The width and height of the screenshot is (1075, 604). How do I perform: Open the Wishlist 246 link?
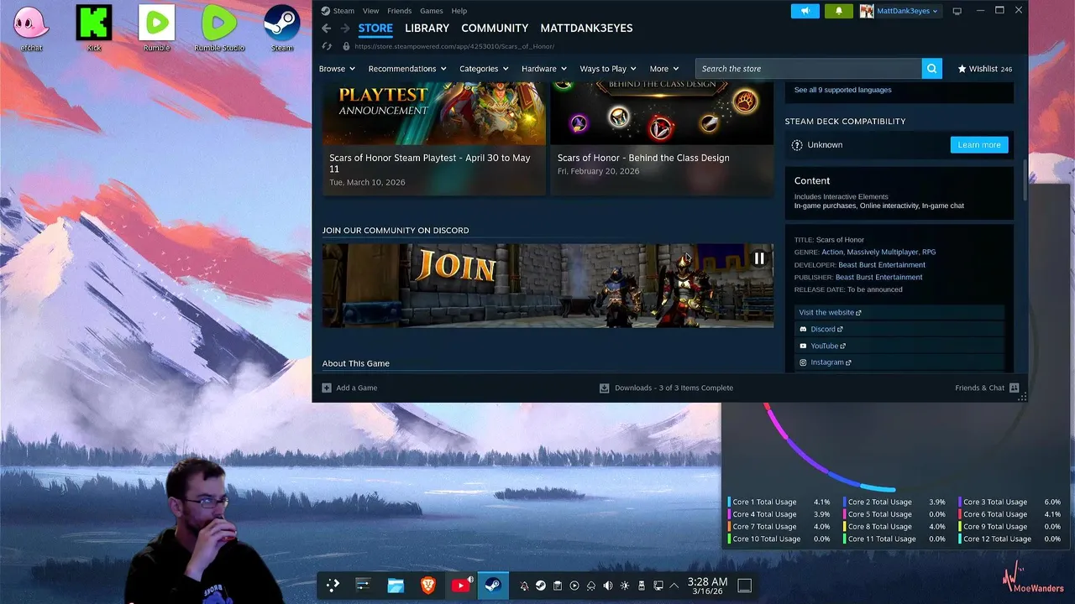click(x=985, y=69)
